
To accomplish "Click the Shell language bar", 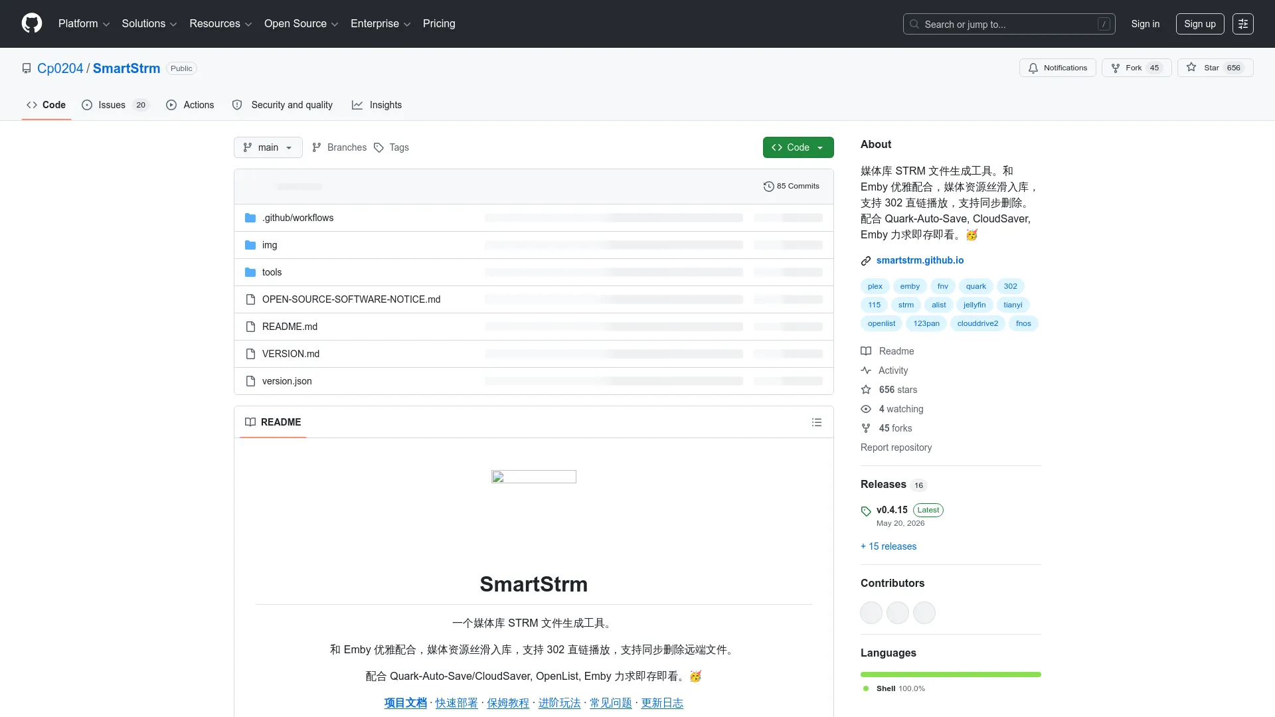I will click(951, 675).
